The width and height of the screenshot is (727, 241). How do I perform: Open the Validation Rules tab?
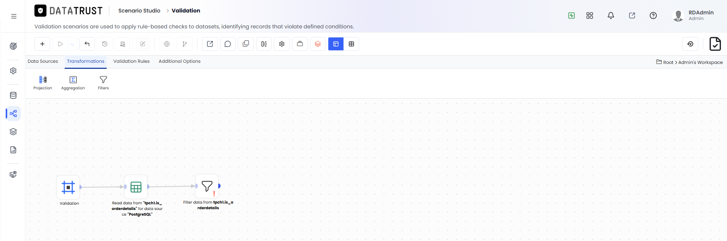click(132, 61)
